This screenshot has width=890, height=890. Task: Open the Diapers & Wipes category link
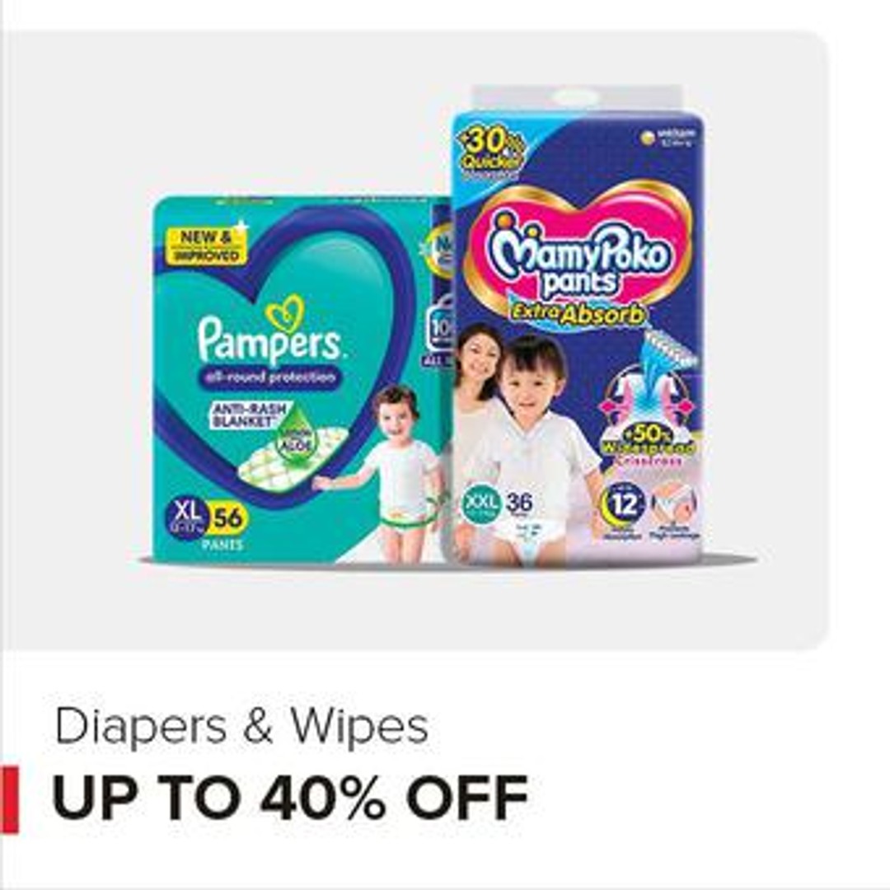[241, 727]
